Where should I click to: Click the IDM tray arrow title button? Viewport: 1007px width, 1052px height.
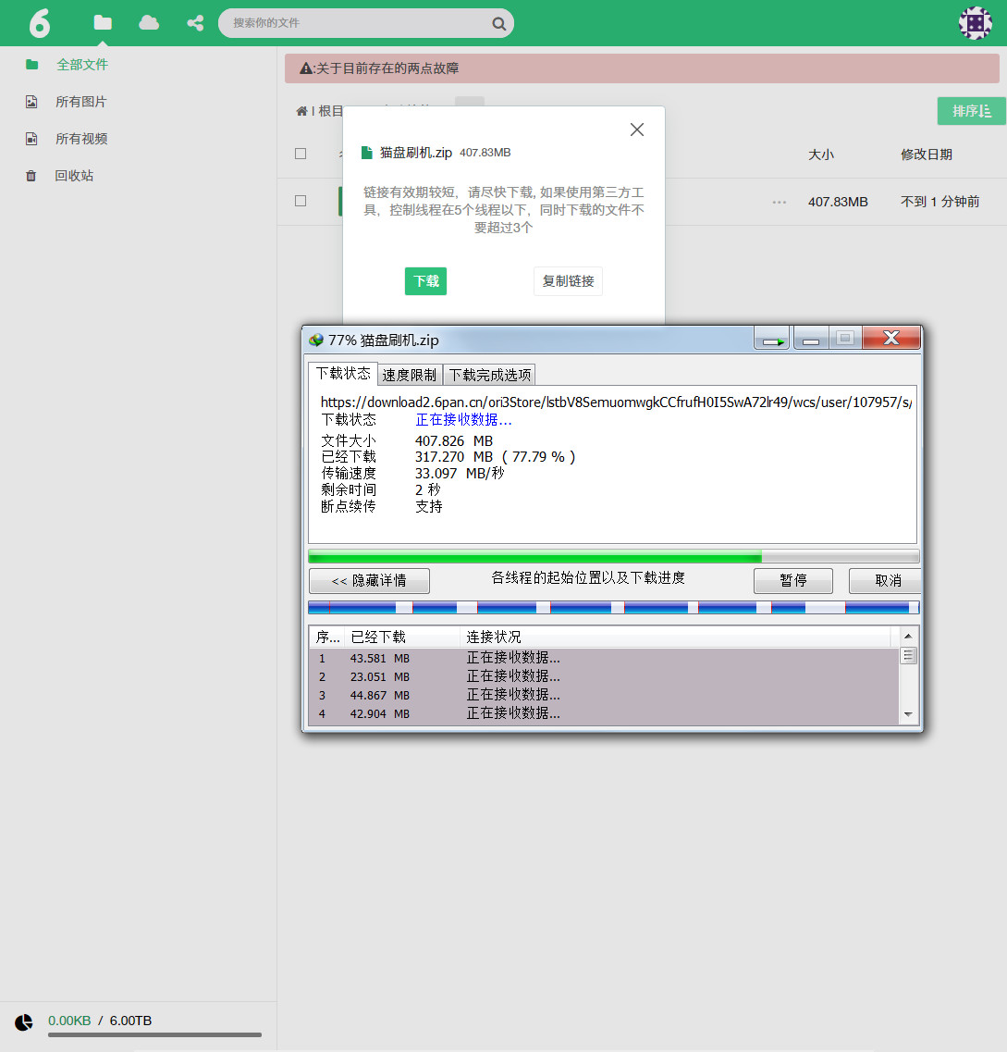tap(772, 340)
